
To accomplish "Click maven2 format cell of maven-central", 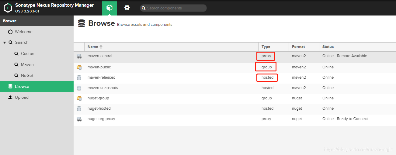I will [299, 56].
